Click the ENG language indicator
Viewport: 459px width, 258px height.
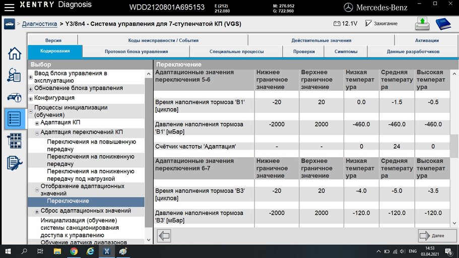pos(413,251)
